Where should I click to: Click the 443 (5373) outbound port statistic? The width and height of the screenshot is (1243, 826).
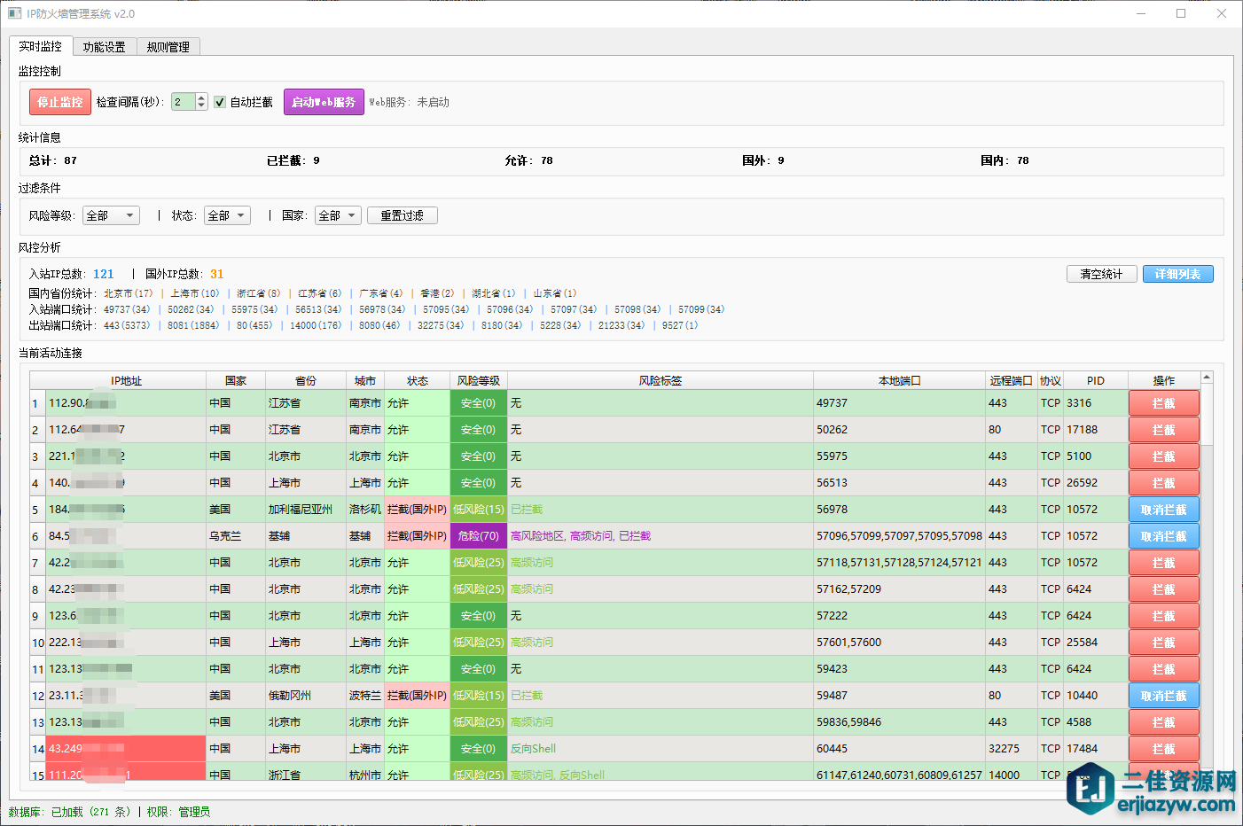click(x=127, y=325)
